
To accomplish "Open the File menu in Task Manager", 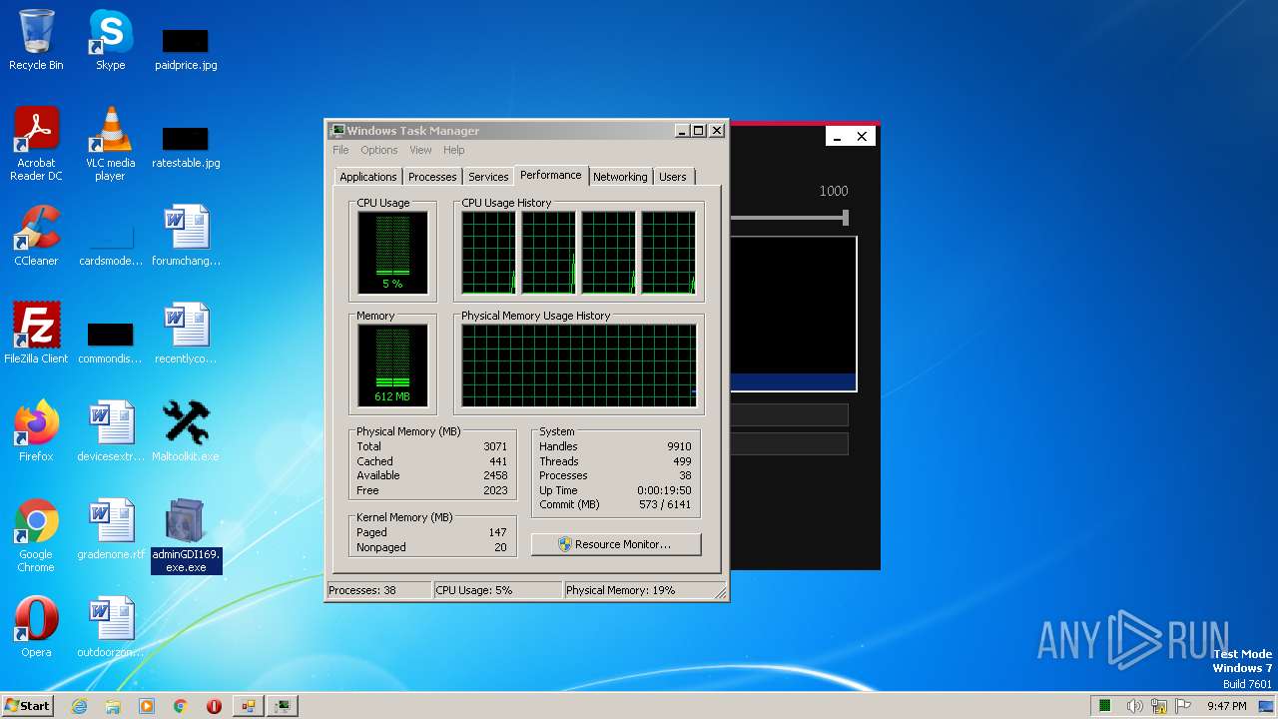I will [340, 150].
